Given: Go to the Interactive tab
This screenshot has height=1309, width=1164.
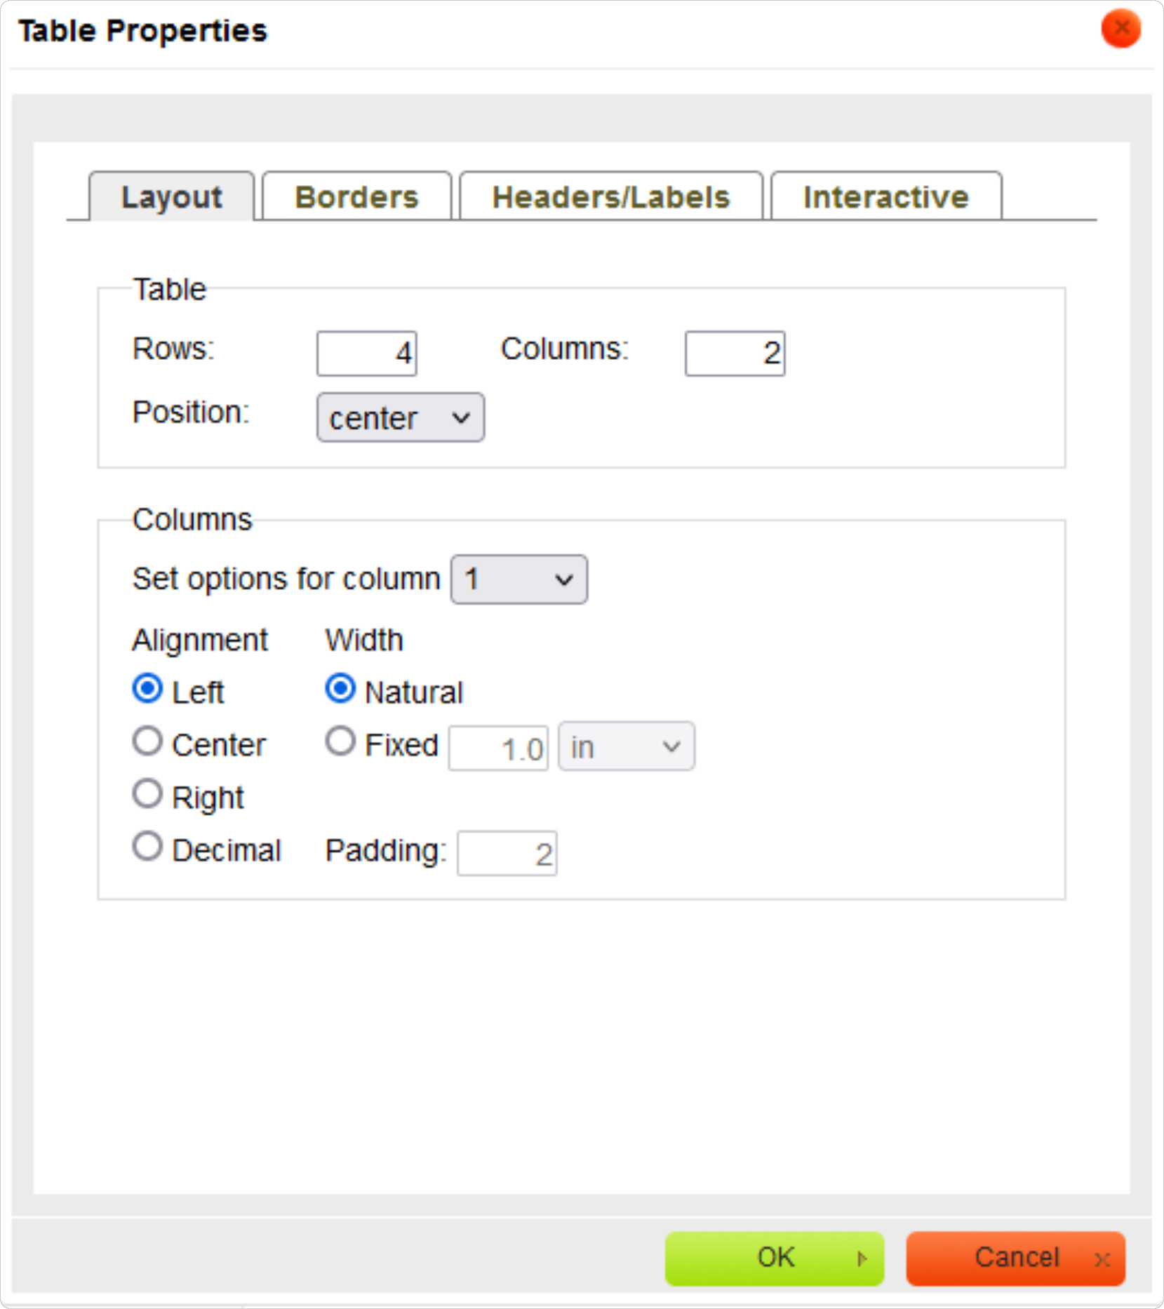Looking at the screenshot, I should (886, 196).
